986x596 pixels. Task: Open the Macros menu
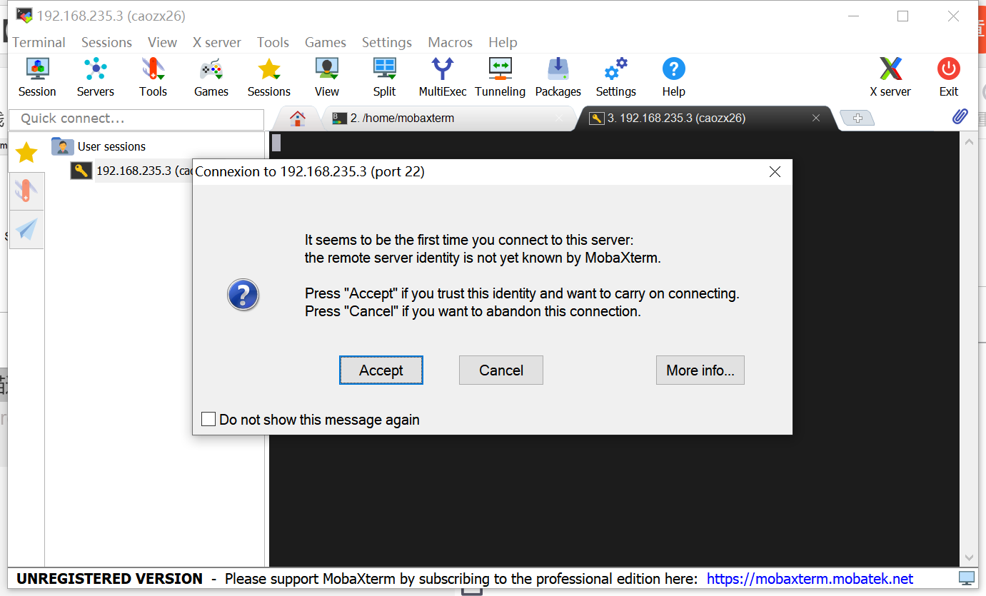[x=450, y=42]
